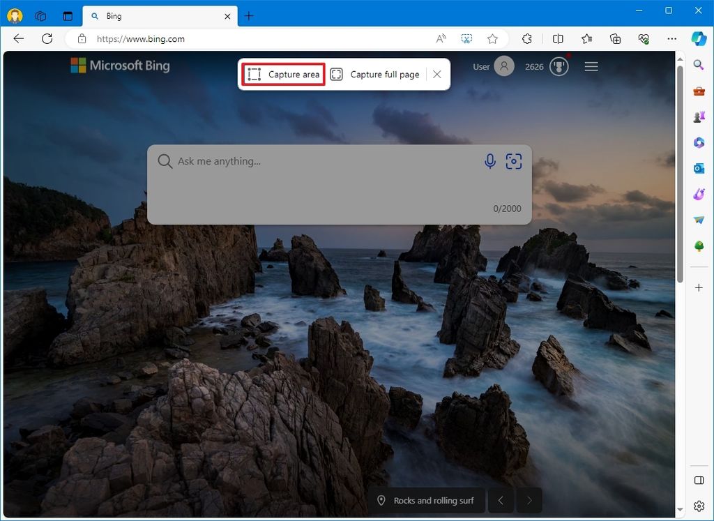Dismiss the screenshot capture bar
Viewport: 714px width, 521px height.
tap(437, 74)
